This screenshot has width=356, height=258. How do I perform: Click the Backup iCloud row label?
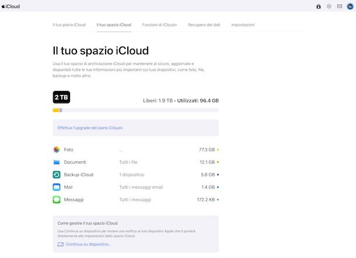point(79,175)
